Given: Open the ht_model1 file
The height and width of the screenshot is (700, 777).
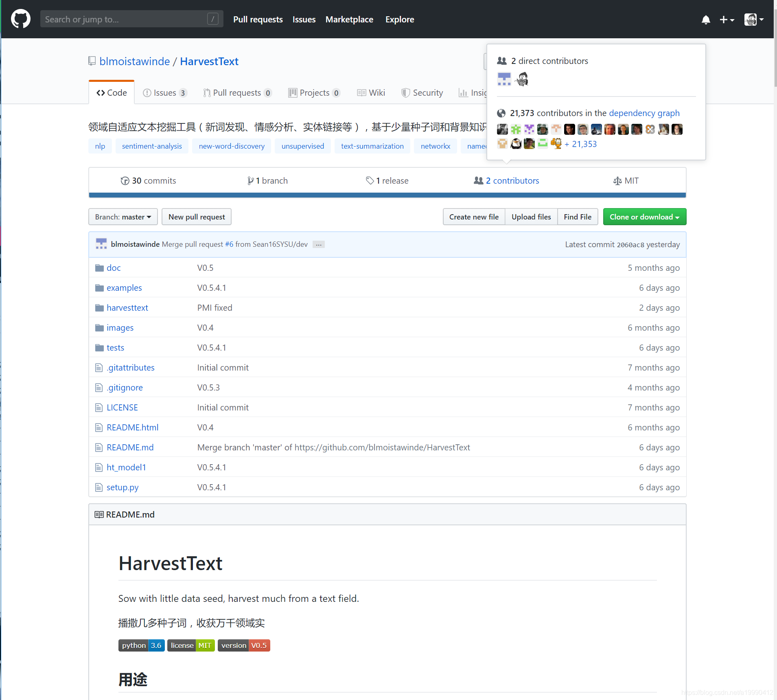Looking at the screenshot, I should tap(126, 467).
